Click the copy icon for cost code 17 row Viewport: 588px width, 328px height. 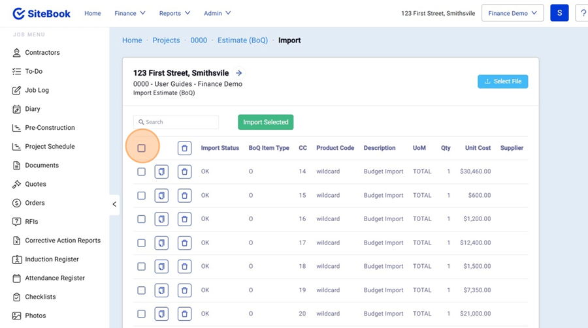161,243
